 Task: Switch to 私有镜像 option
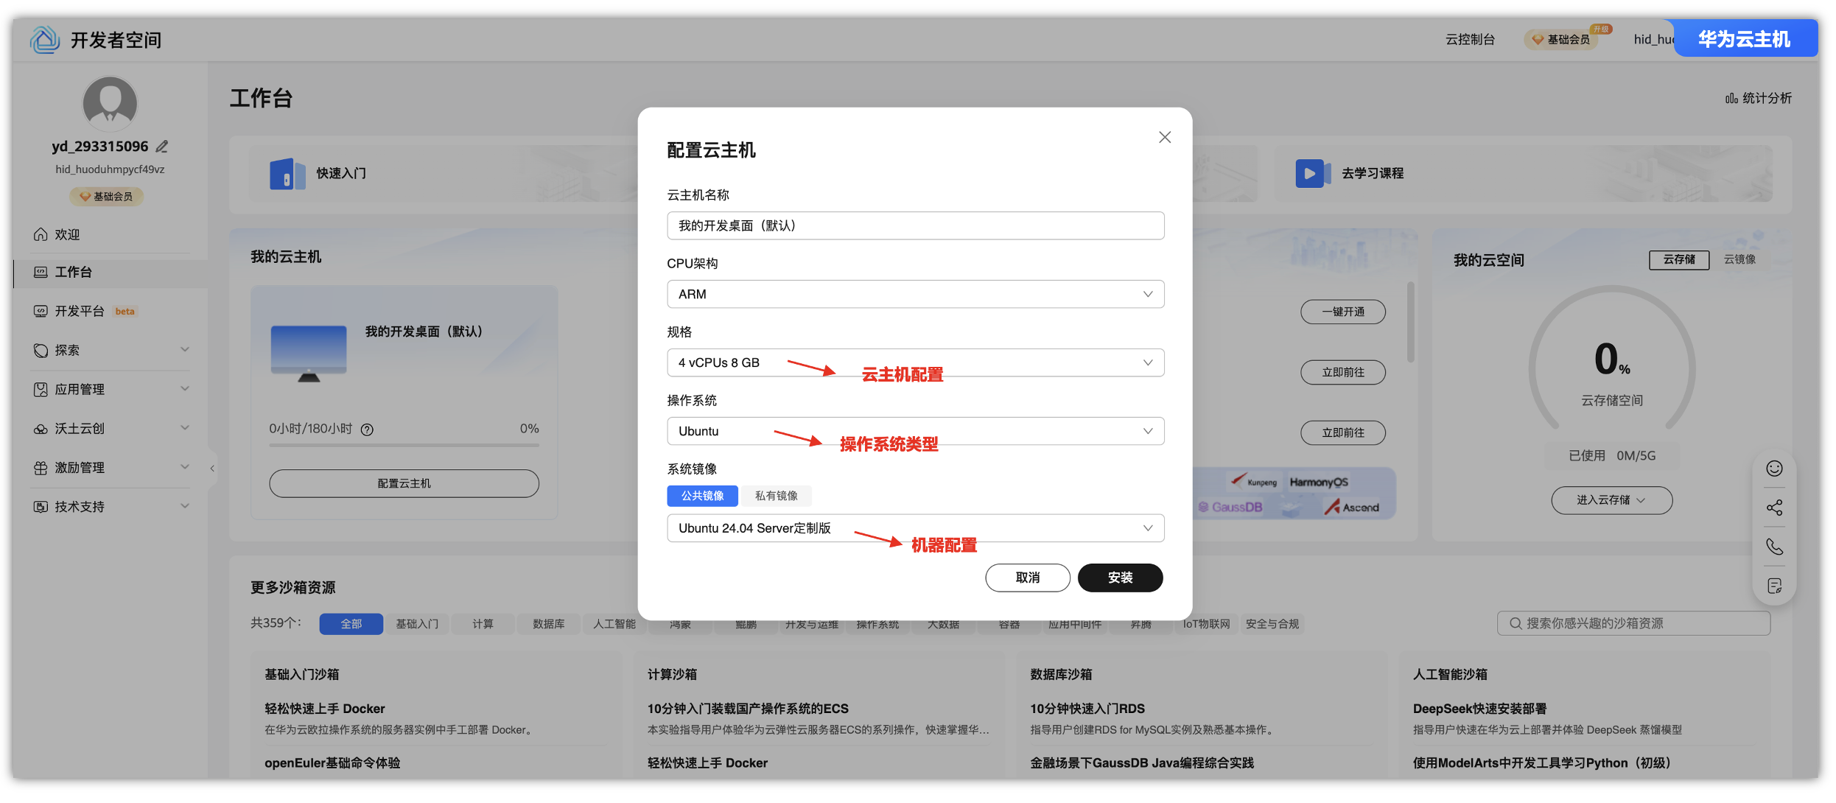click(x=776, y=496)
